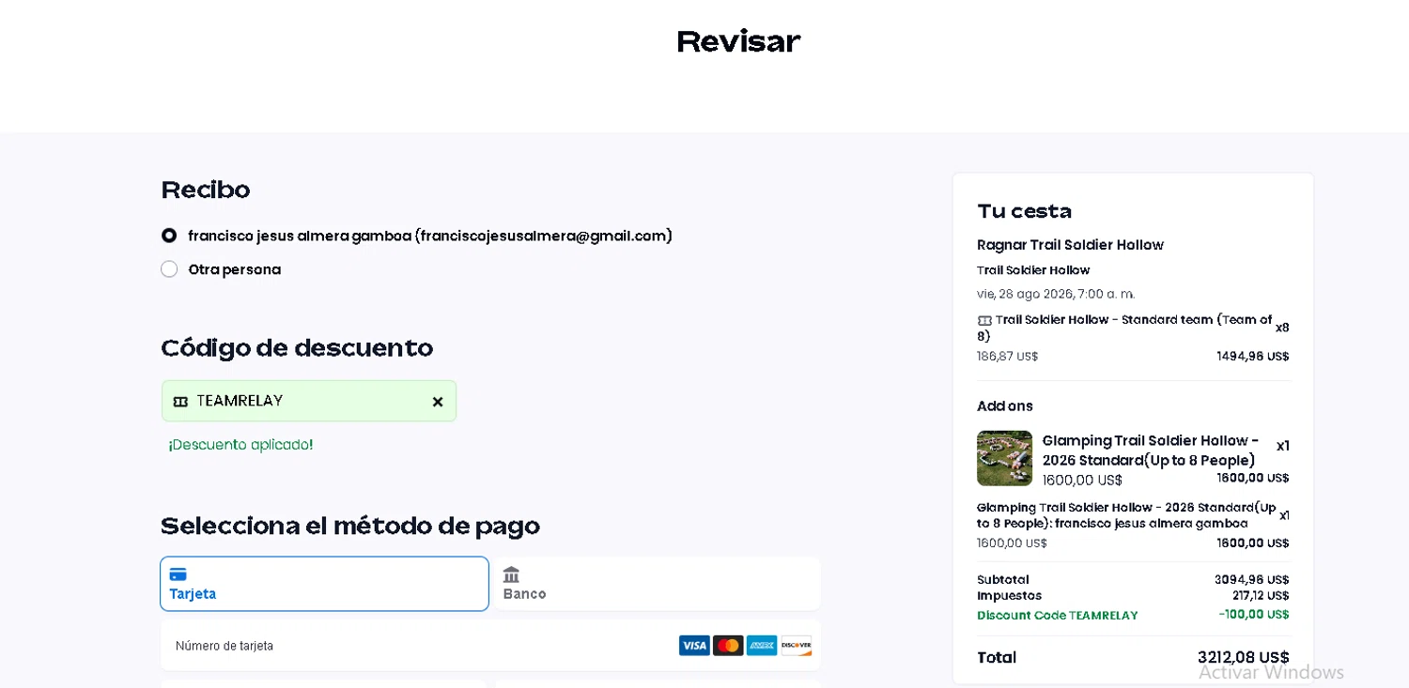This screenshot has width=1409, height=688.
Task: Select the Banco payment tab
Action: click(658, 584)
